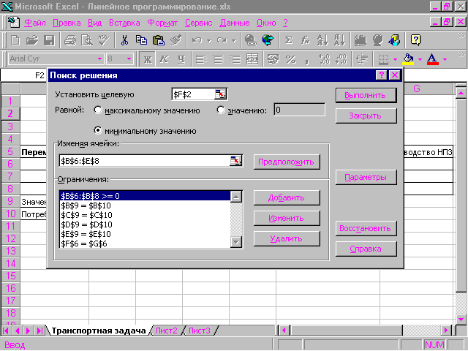Activate the format painter brush
This screenshot has height=351, width=468.
175,40
